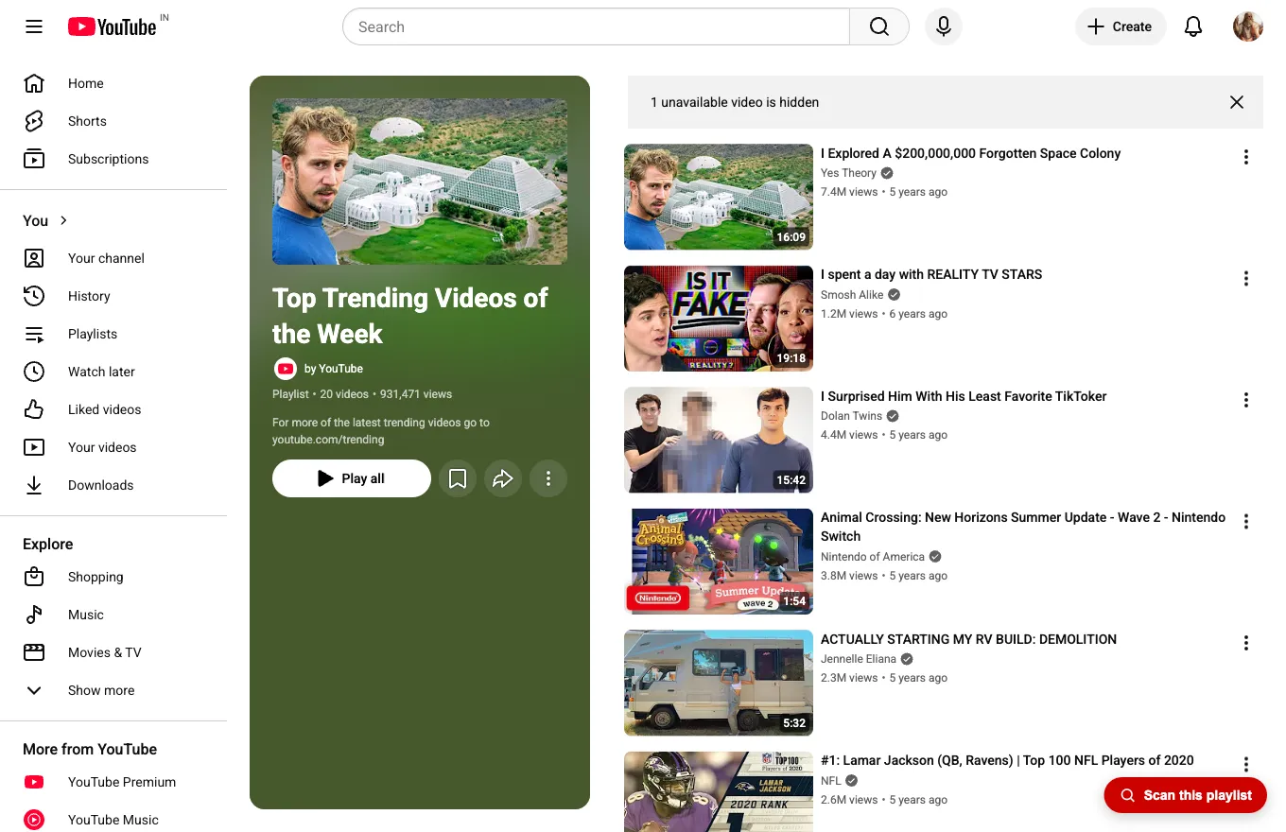The height and width of the screenshot is (832, 1286).
Task: Start voice search with microphone
Action: (944, 26)
